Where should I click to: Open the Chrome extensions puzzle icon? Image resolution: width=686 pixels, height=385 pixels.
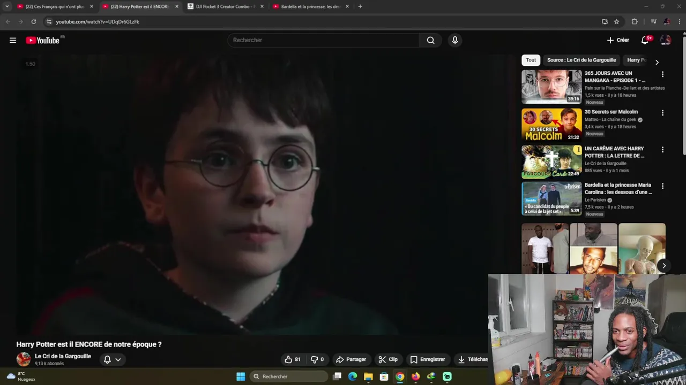click(635, 21)
